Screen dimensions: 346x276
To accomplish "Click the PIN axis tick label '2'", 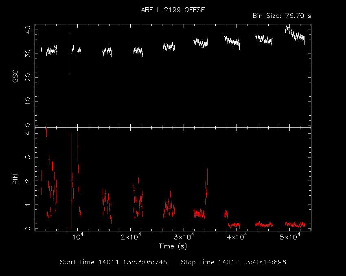I will point(28,181).
